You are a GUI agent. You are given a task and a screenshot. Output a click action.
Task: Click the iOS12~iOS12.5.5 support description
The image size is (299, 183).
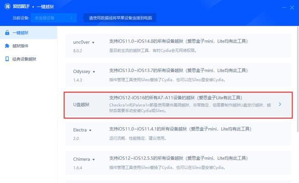pos(178,158)
